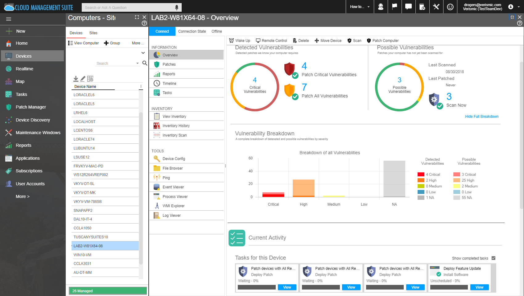Click View on Deploy Feature Update task

coord(480,287)
